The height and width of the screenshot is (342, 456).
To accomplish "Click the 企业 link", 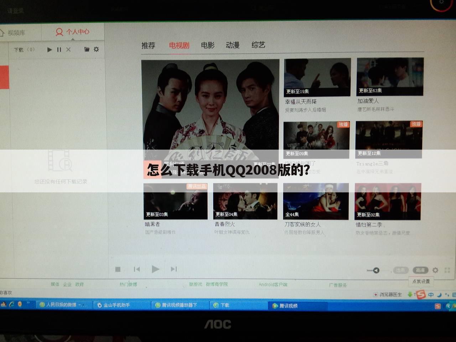I will pos(67,284).
